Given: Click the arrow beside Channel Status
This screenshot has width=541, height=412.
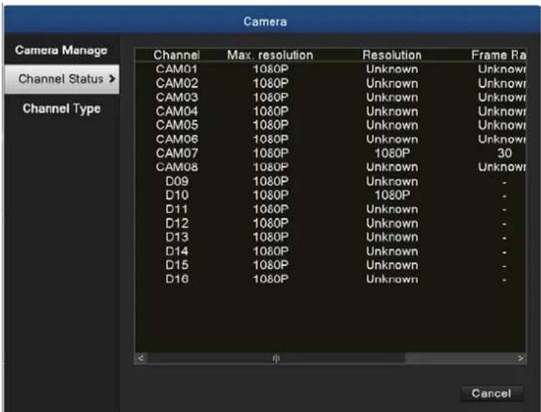Looking at the screenshot, I should click(112, 79).
